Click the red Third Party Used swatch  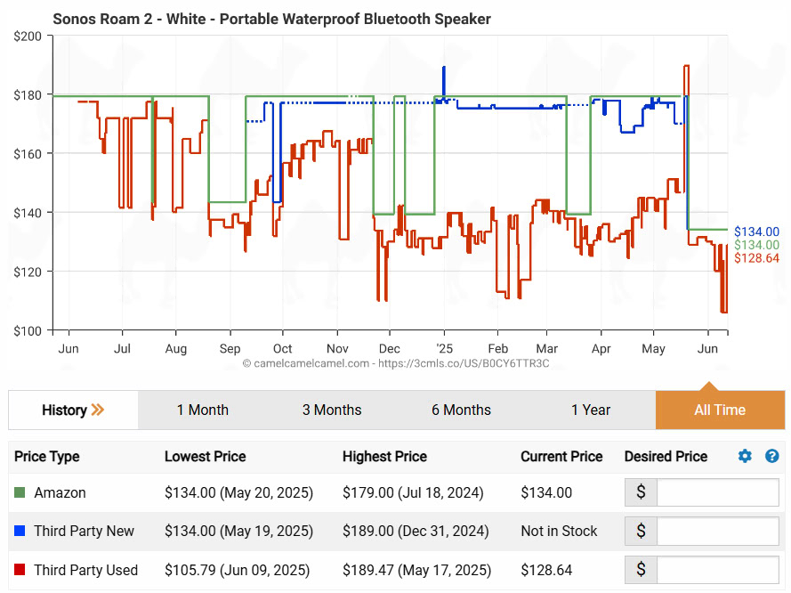tap(20, 570)
